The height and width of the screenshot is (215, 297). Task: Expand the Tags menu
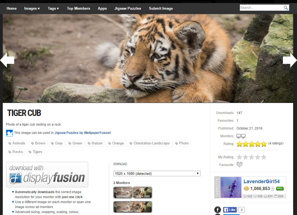53,8
